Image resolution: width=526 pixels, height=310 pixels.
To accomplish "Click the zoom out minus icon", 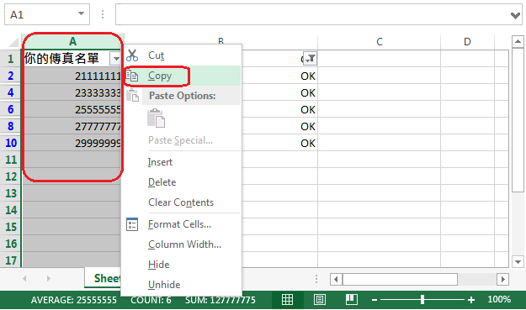I will click(x=375, y=300).
